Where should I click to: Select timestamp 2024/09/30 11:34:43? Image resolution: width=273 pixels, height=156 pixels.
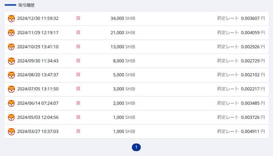click(x=38, y=61)
